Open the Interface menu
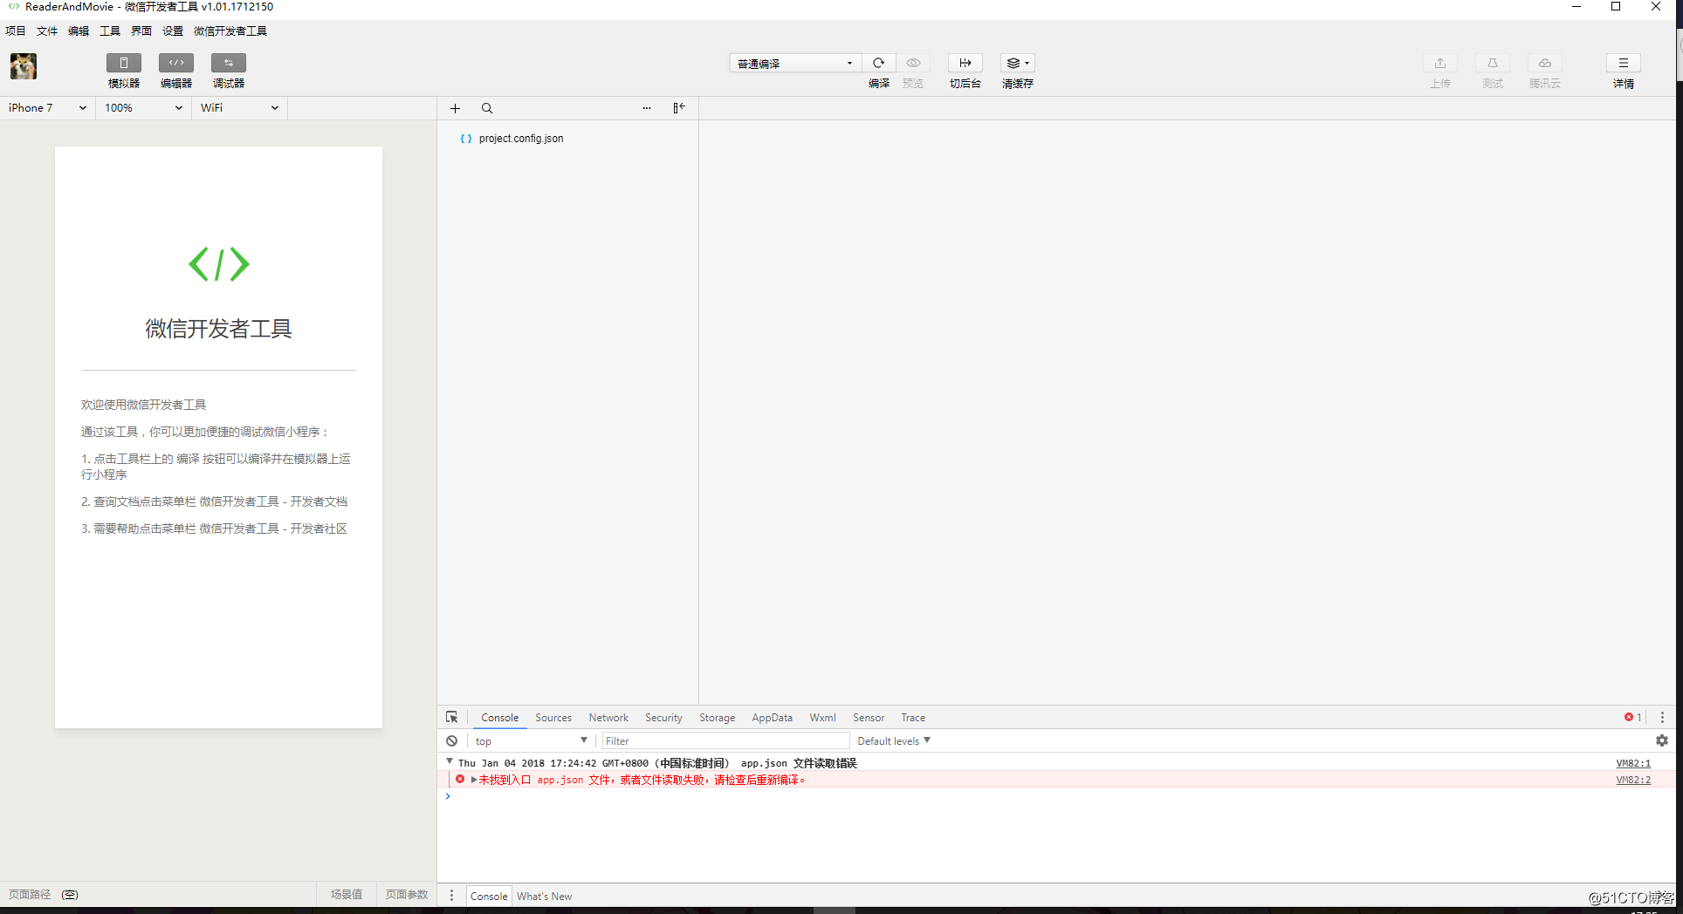1683x914 pixels. pos(141,31)
